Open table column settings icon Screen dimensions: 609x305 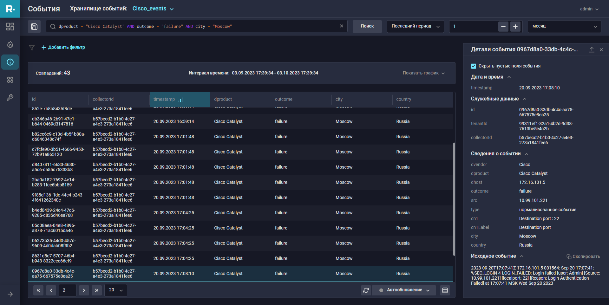445,290
